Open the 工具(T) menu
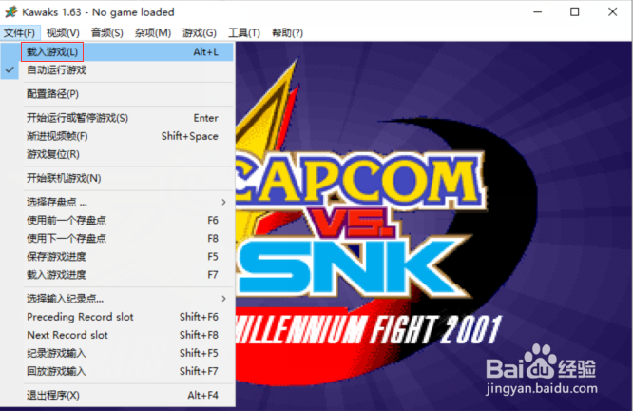633x411 pixels. click(x=244, y=32)
